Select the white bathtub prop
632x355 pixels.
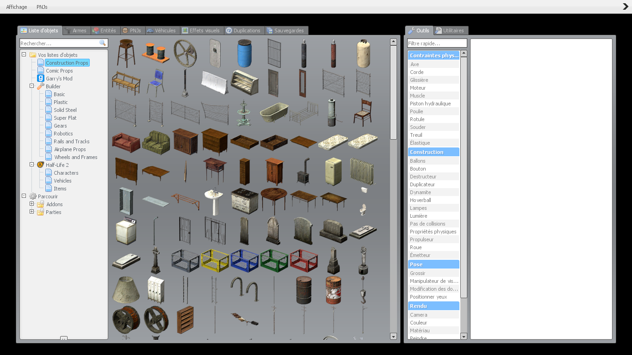tap(274, 112)
